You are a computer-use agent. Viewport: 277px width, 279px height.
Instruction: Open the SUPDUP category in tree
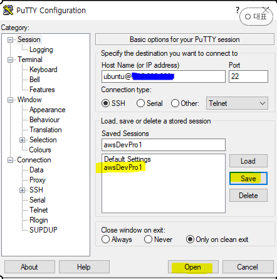coord(43,230)
